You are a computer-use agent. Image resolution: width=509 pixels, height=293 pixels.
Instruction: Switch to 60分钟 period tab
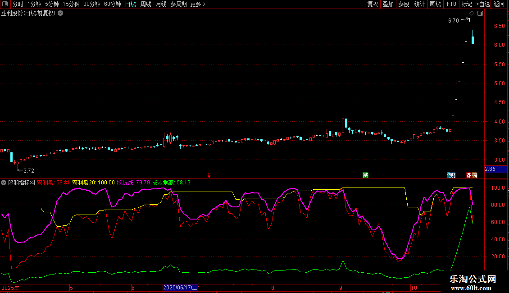[112, 4]
